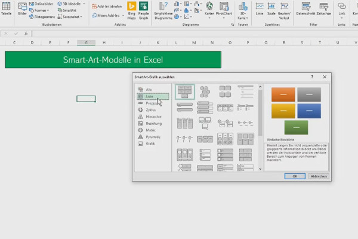The image size is (358, 239).
Task: Close the SmartArt-Grafik dialog
Action: click(x=325, y=77)
